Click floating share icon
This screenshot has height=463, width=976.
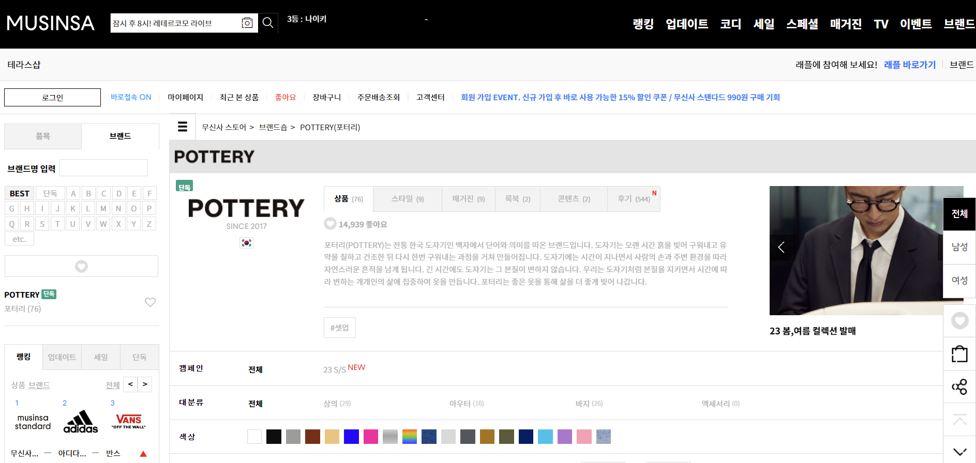click(x=959, y=387)
